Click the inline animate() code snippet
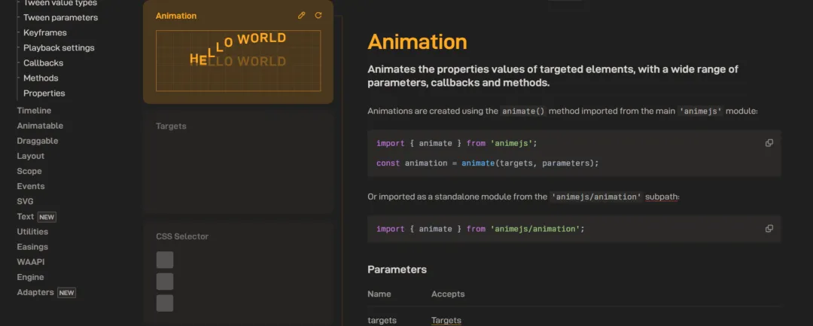 click(x=523, y=111)
